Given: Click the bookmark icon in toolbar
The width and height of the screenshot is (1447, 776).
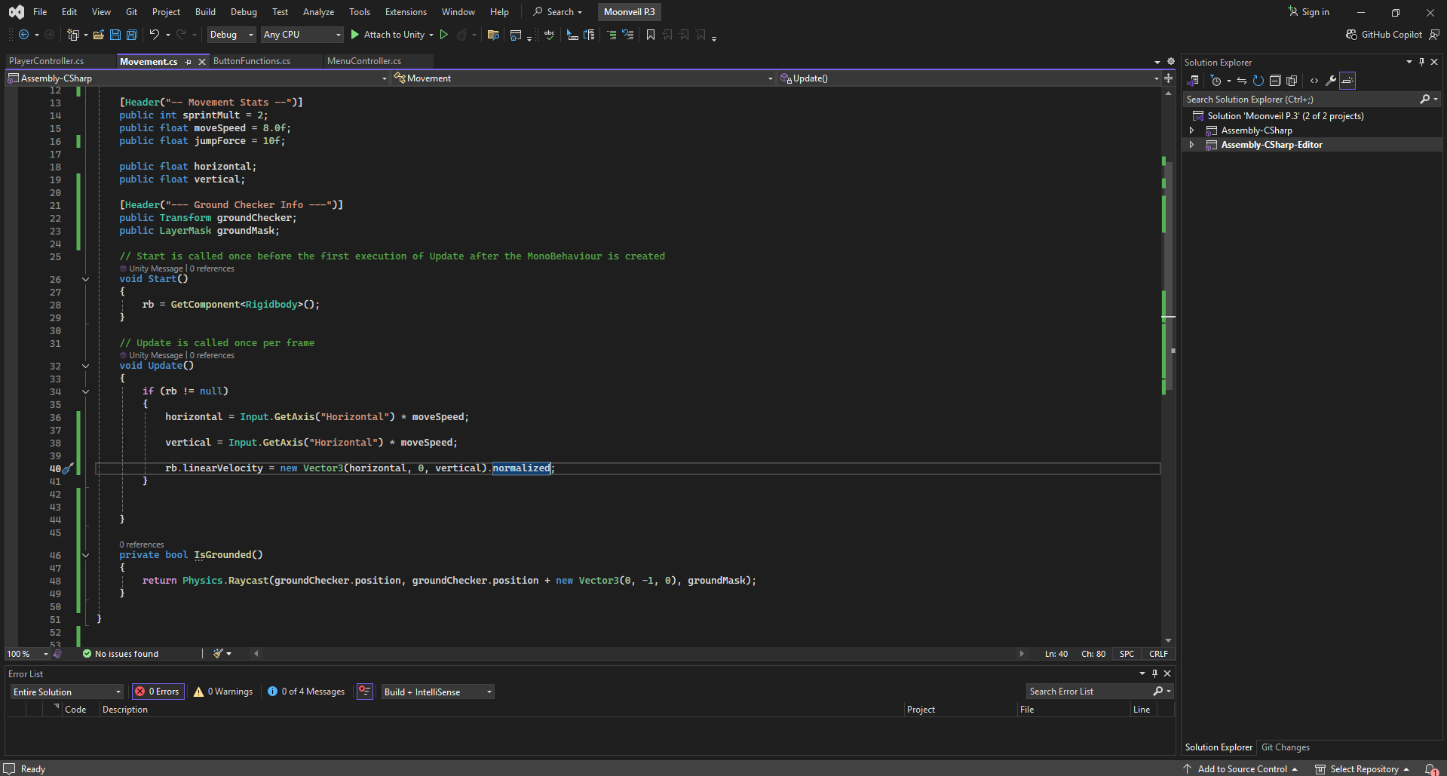Looking at the screenshot, I should [x=651, y=35].
